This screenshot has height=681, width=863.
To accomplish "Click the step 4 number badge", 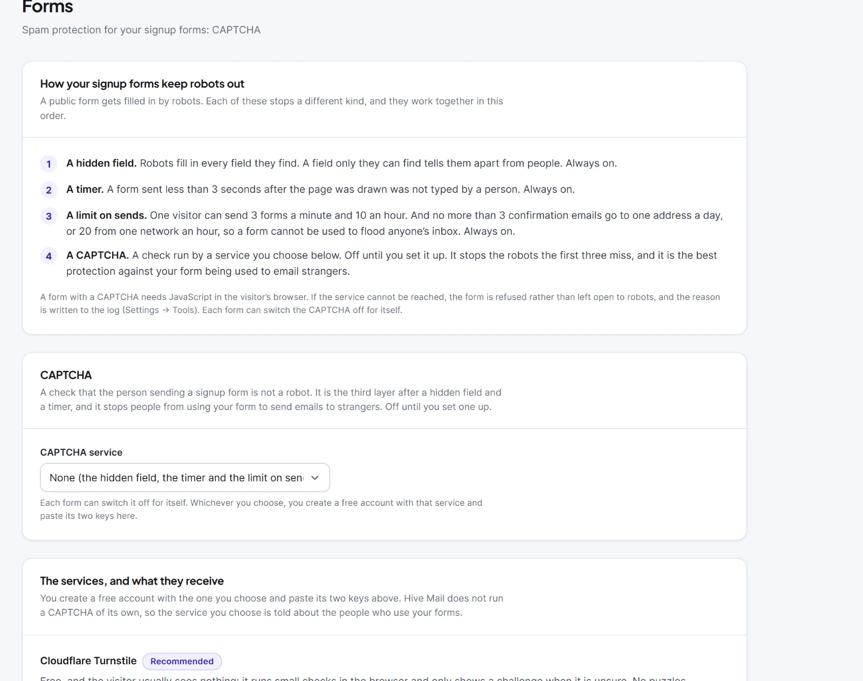I will click(x=49, y=256).
